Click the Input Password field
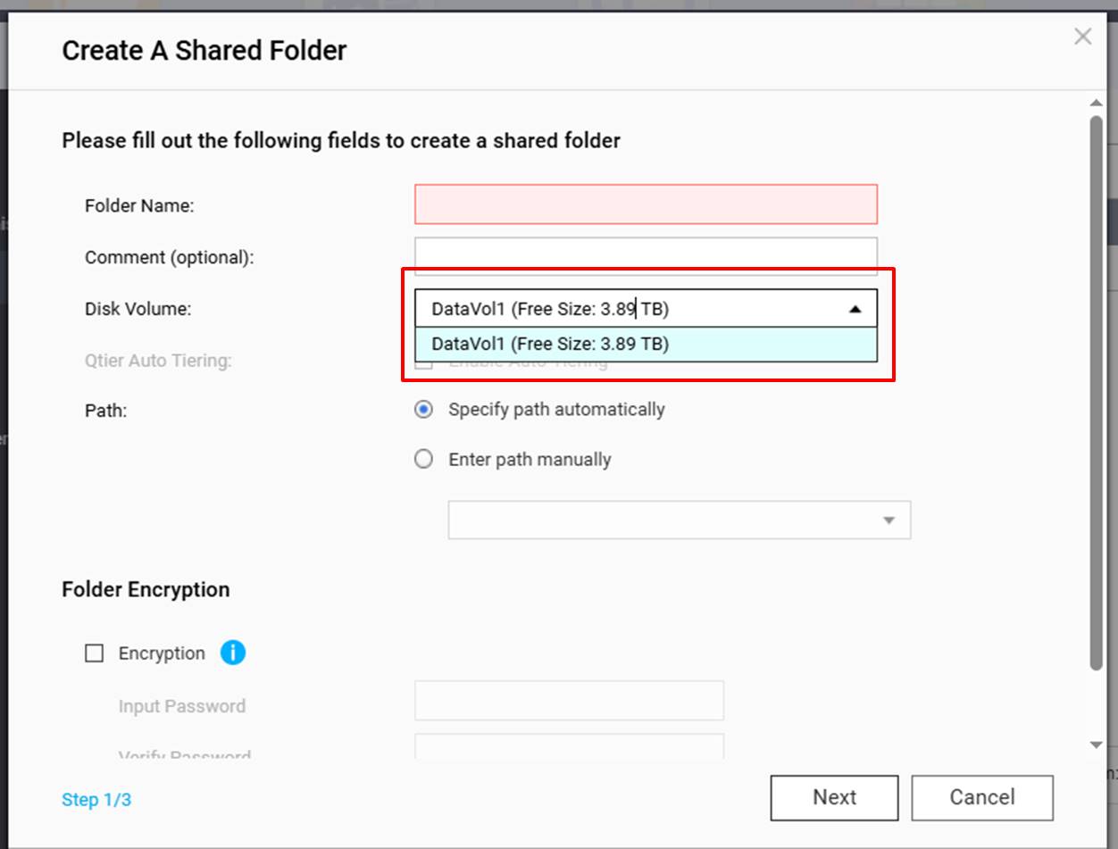The width and height of the screenshot is (1118, 849). coord(569,701)
